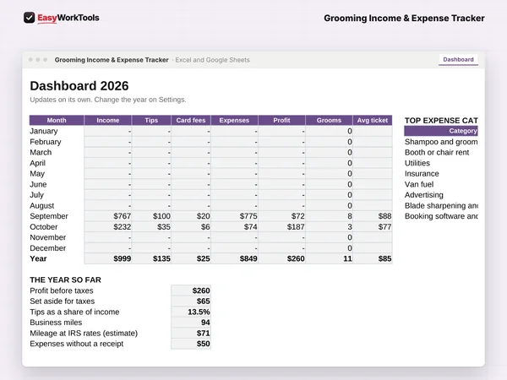
Task: Select the November row label
Action: [x=48, y=237]
